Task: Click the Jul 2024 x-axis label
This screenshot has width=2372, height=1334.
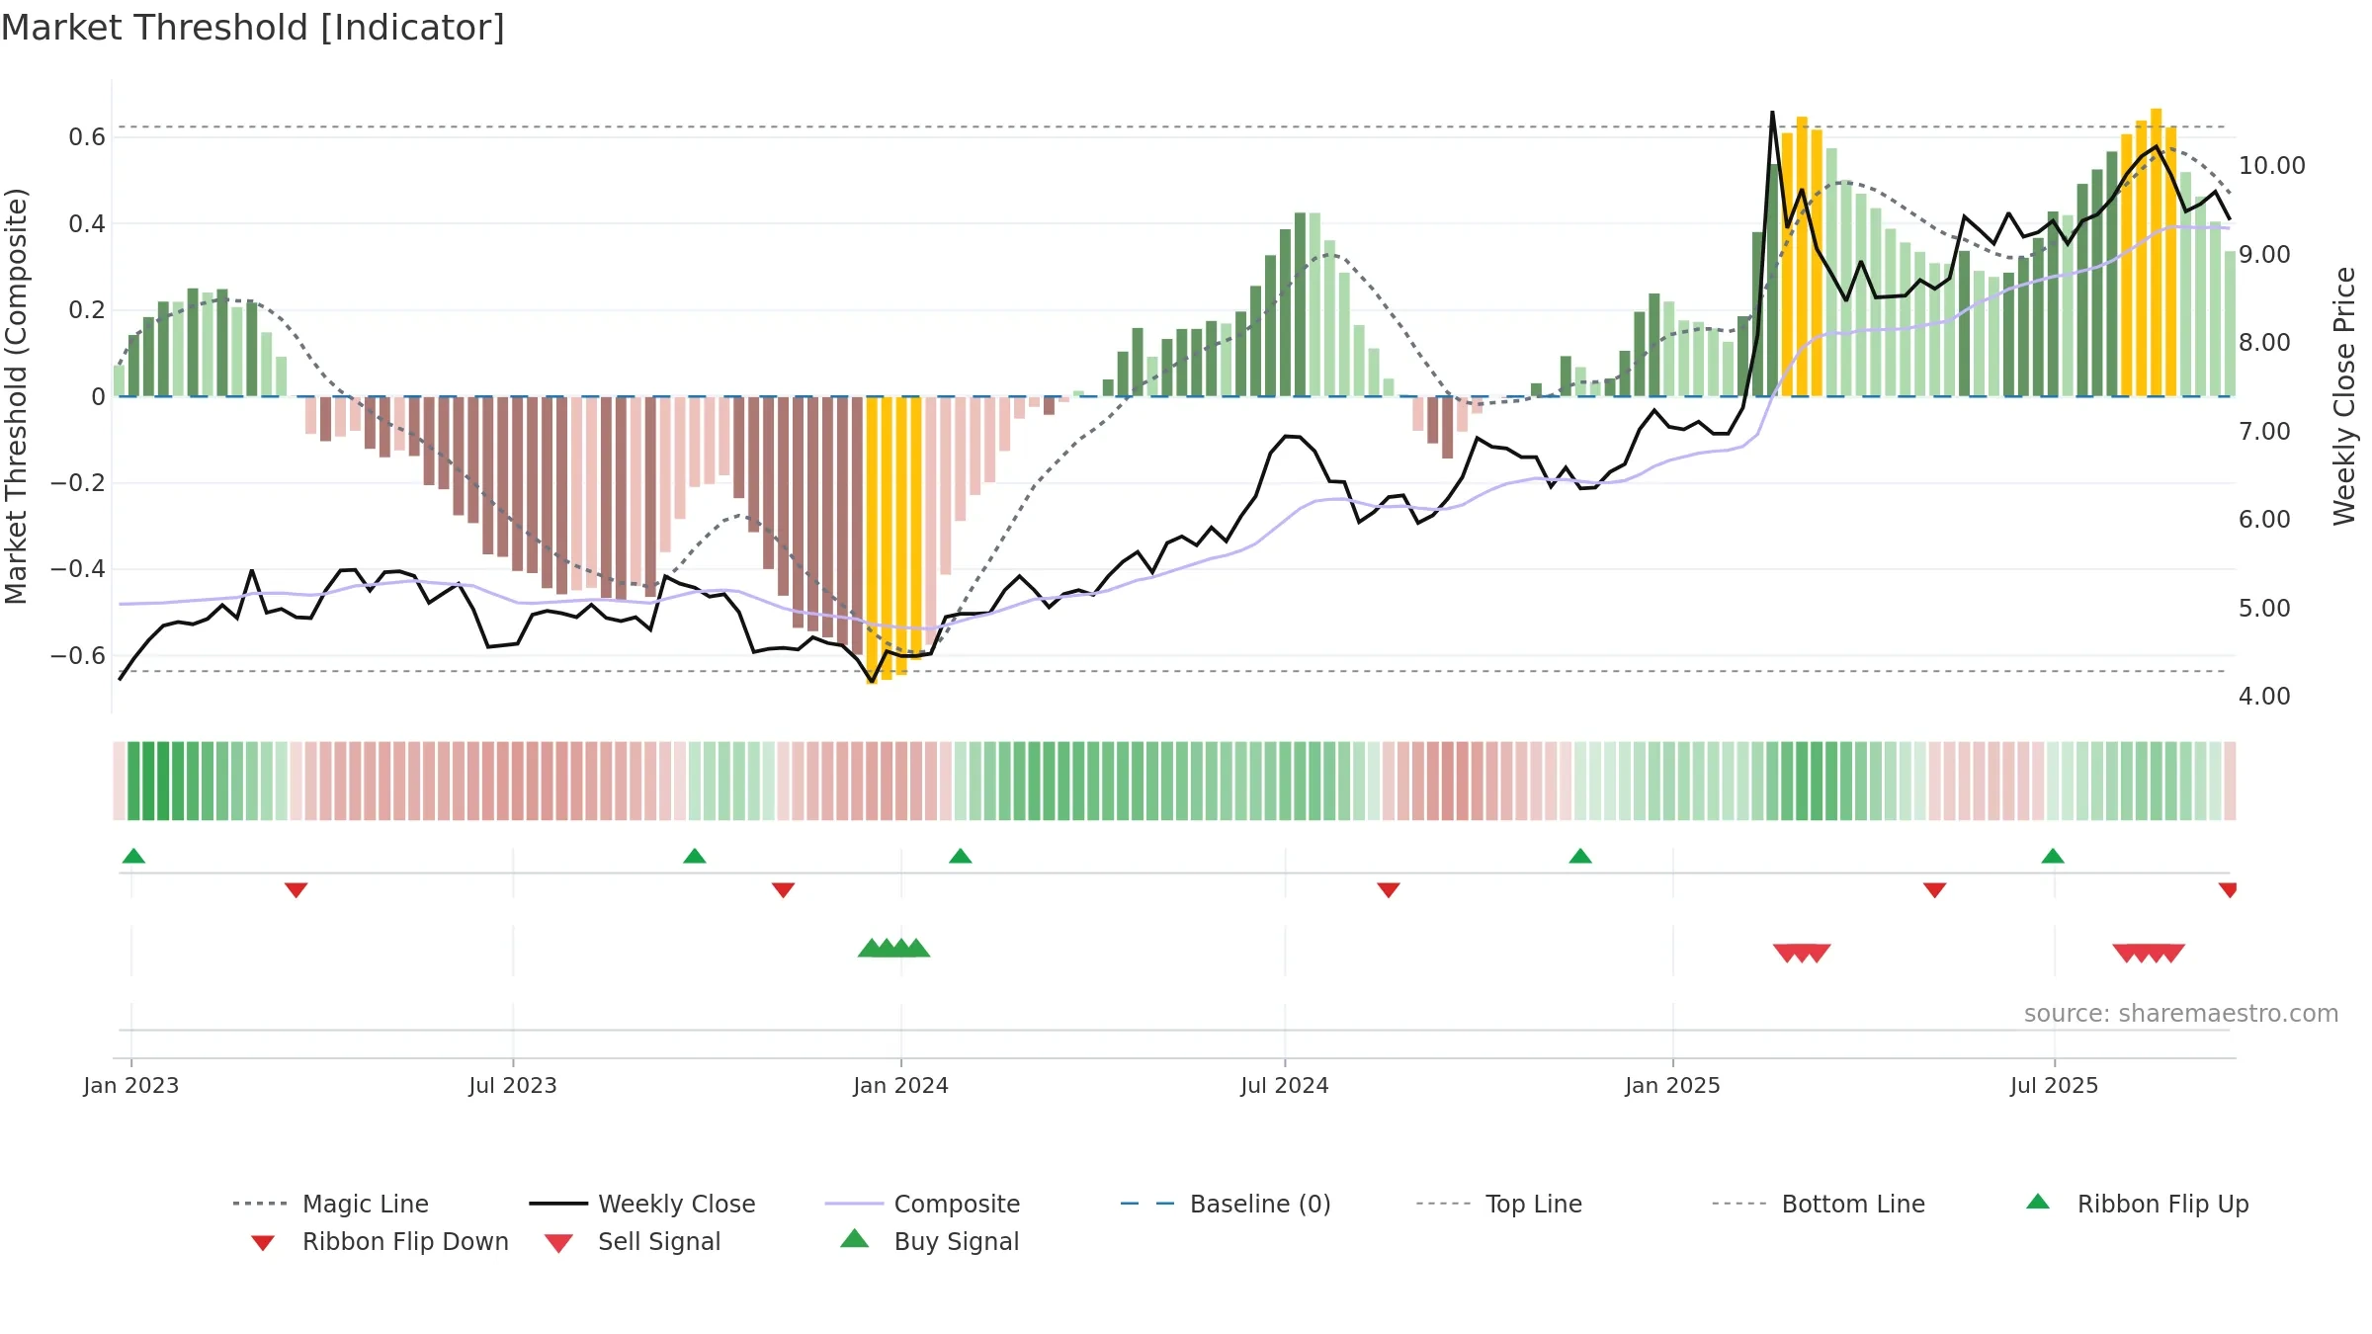Action: (1285, 1086)
